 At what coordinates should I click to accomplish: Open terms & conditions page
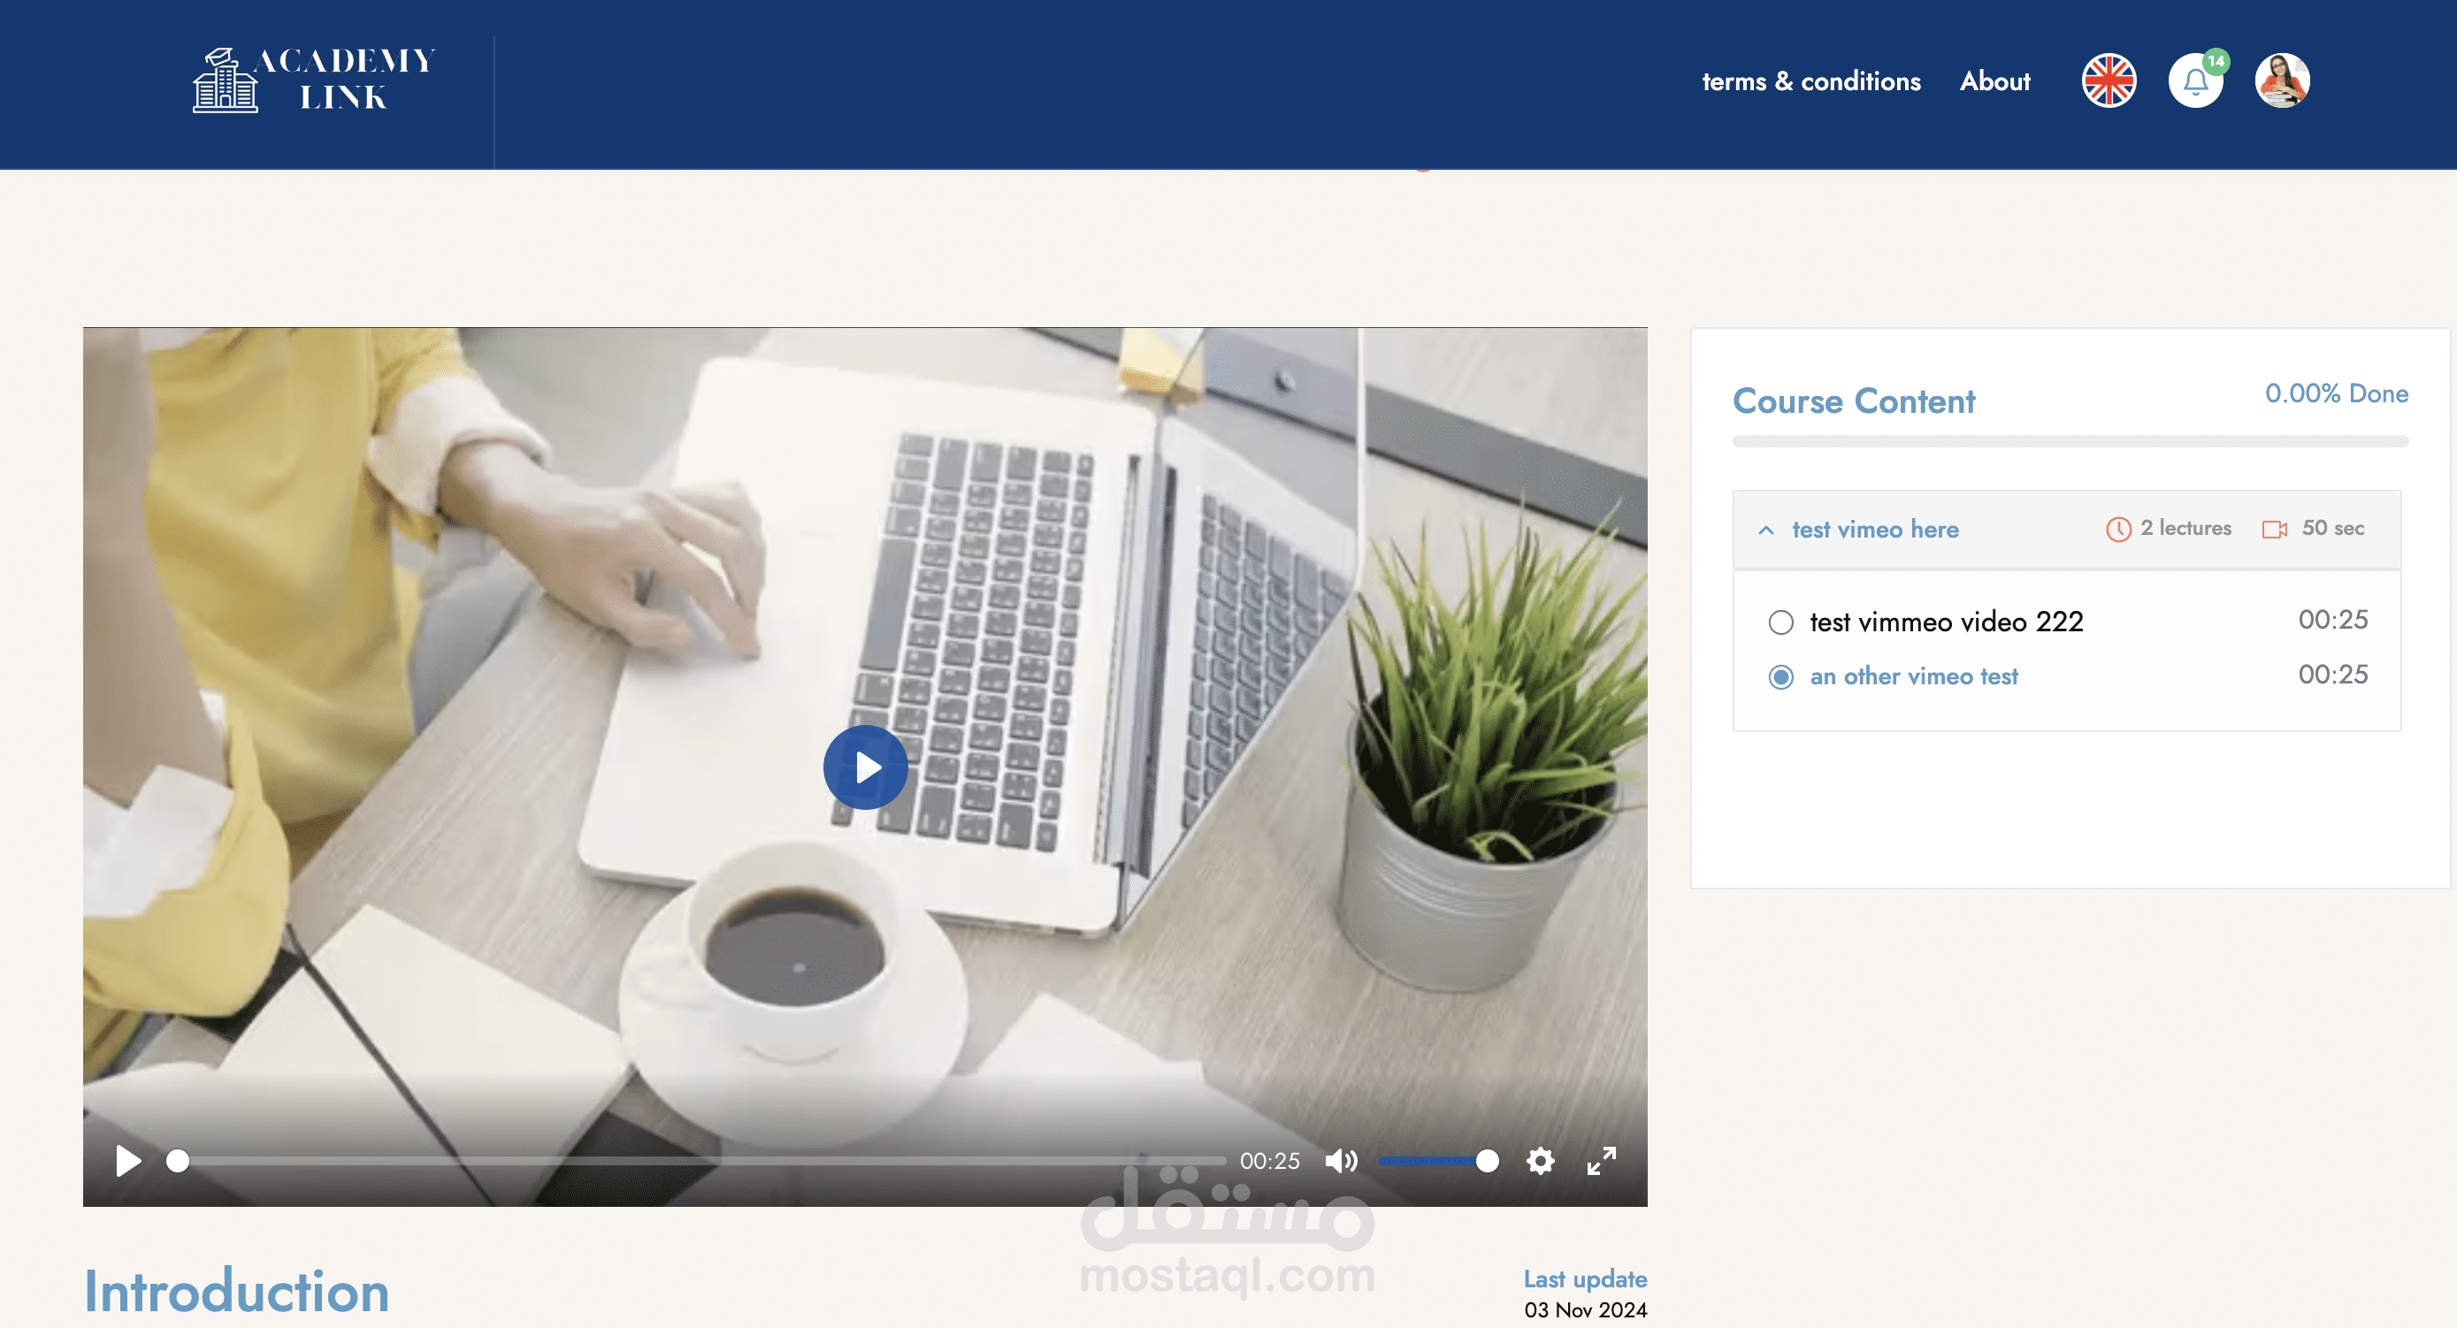coord(1810,79)
